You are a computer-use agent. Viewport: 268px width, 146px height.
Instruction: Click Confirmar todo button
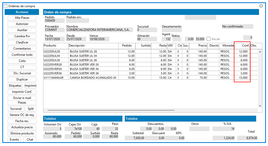point(22,55)
